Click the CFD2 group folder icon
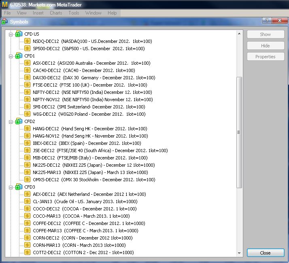289x263 pixels. tap(19, 121)
